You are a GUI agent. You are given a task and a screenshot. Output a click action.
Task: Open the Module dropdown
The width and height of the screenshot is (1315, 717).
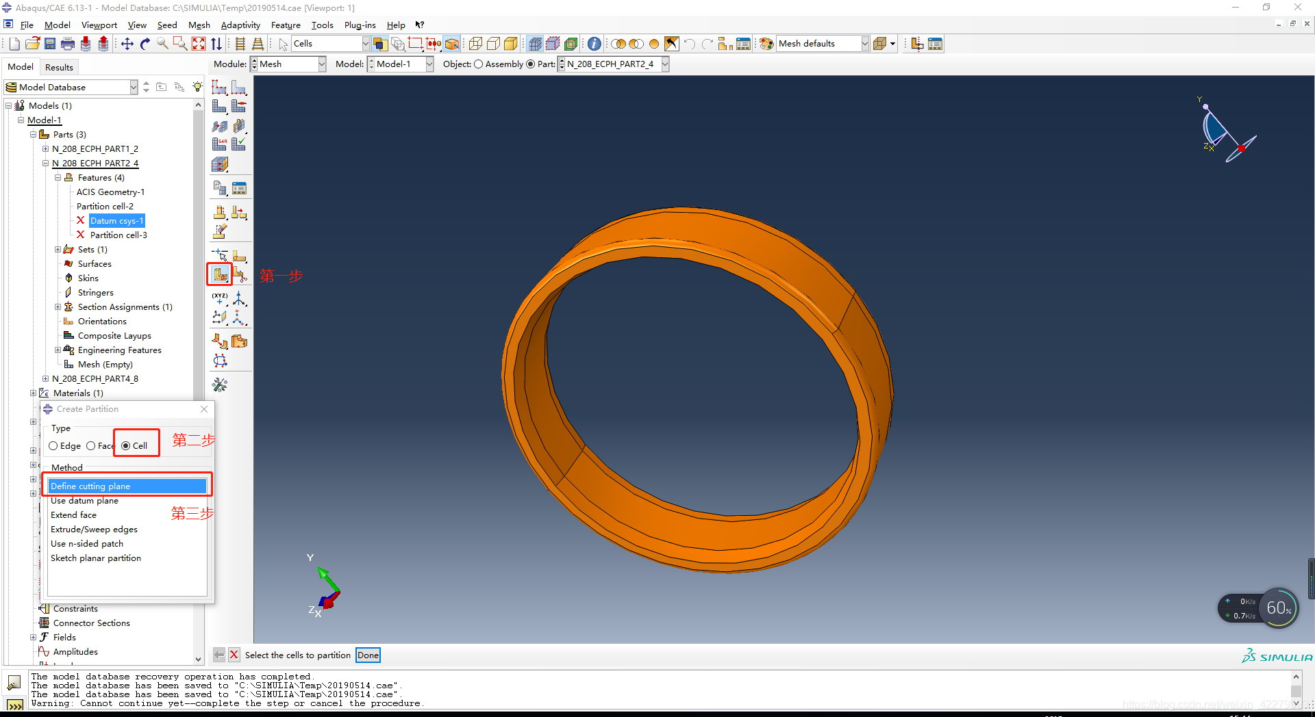point(321,64)
